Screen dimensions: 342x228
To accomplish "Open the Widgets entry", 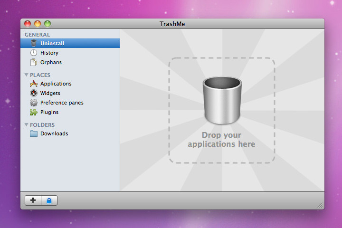I will click(70, 93).
